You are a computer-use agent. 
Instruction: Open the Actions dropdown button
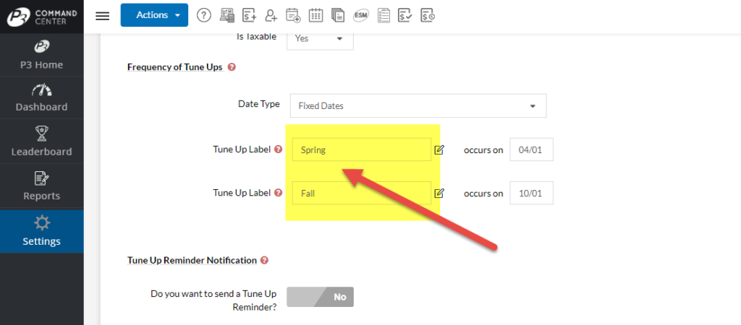(154, 15)
